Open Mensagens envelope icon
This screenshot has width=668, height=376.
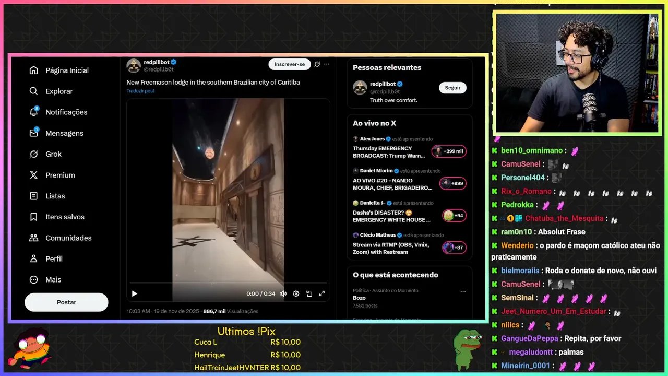(34, 133)
